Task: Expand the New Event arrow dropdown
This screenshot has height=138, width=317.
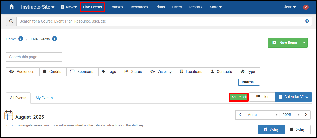Action: [x=304, y=43]
